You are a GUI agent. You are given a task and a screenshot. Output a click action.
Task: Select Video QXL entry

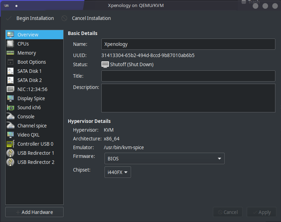click(34, 135)
